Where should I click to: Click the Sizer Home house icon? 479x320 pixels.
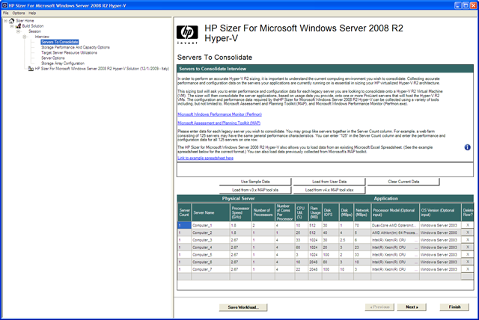[x=10, y=20]
